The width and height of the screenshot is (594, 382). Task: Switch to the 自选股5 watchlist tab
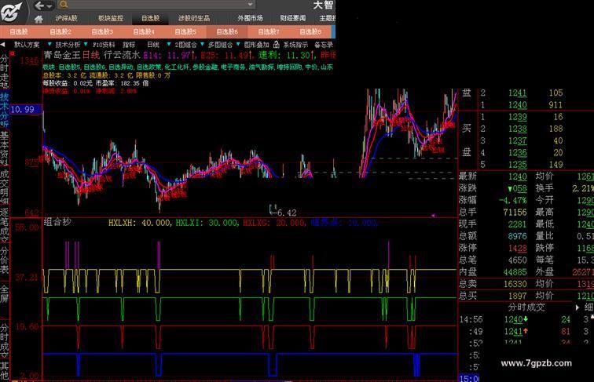pyautogui.click(x=185, y=32)
